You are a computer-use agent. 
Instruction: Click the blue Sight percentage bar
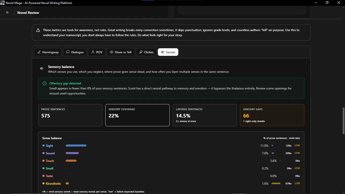tap(76, 145)
